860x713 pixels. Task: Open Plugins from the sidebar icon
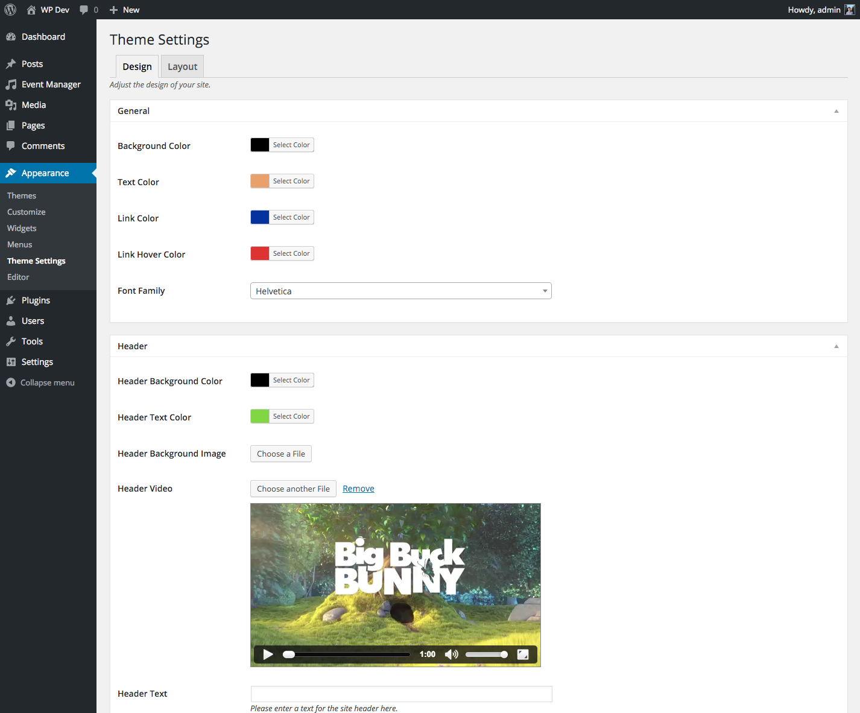click(x=11, y=300)
